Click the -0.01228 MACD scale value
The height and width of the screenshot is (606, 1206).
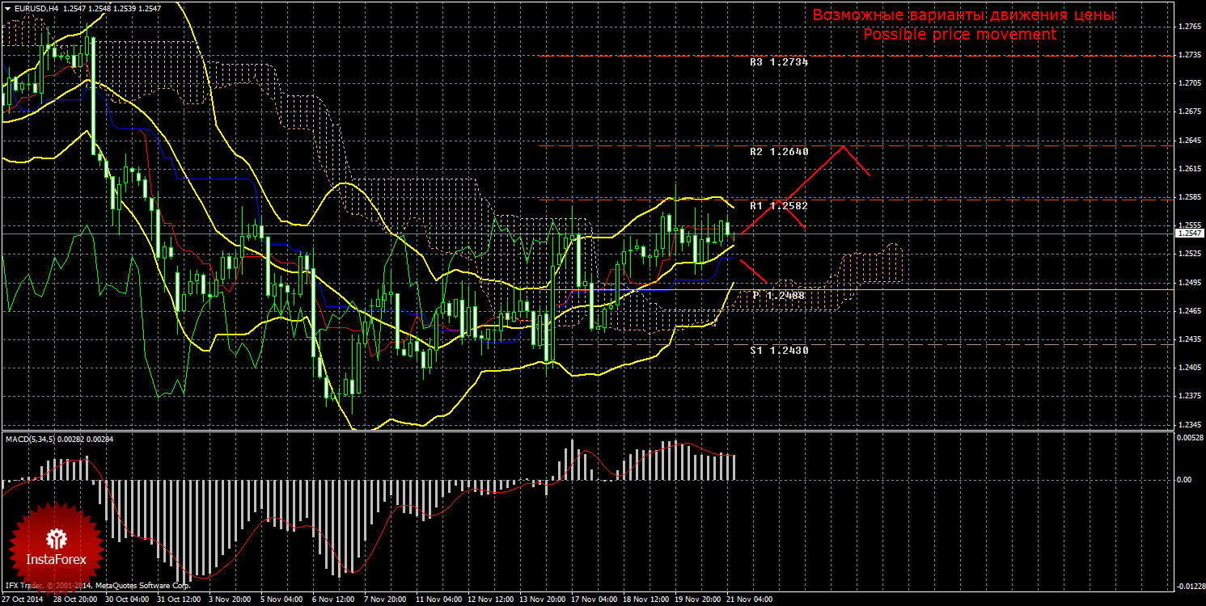[1189, 587]
